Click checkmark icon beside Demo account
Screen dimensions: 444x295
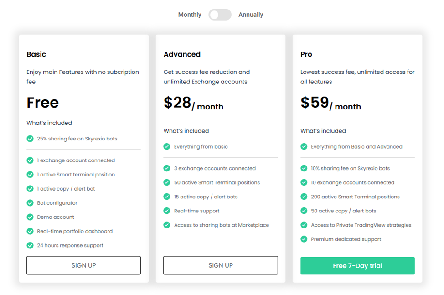pyautogui.click(x=30, y=217)
